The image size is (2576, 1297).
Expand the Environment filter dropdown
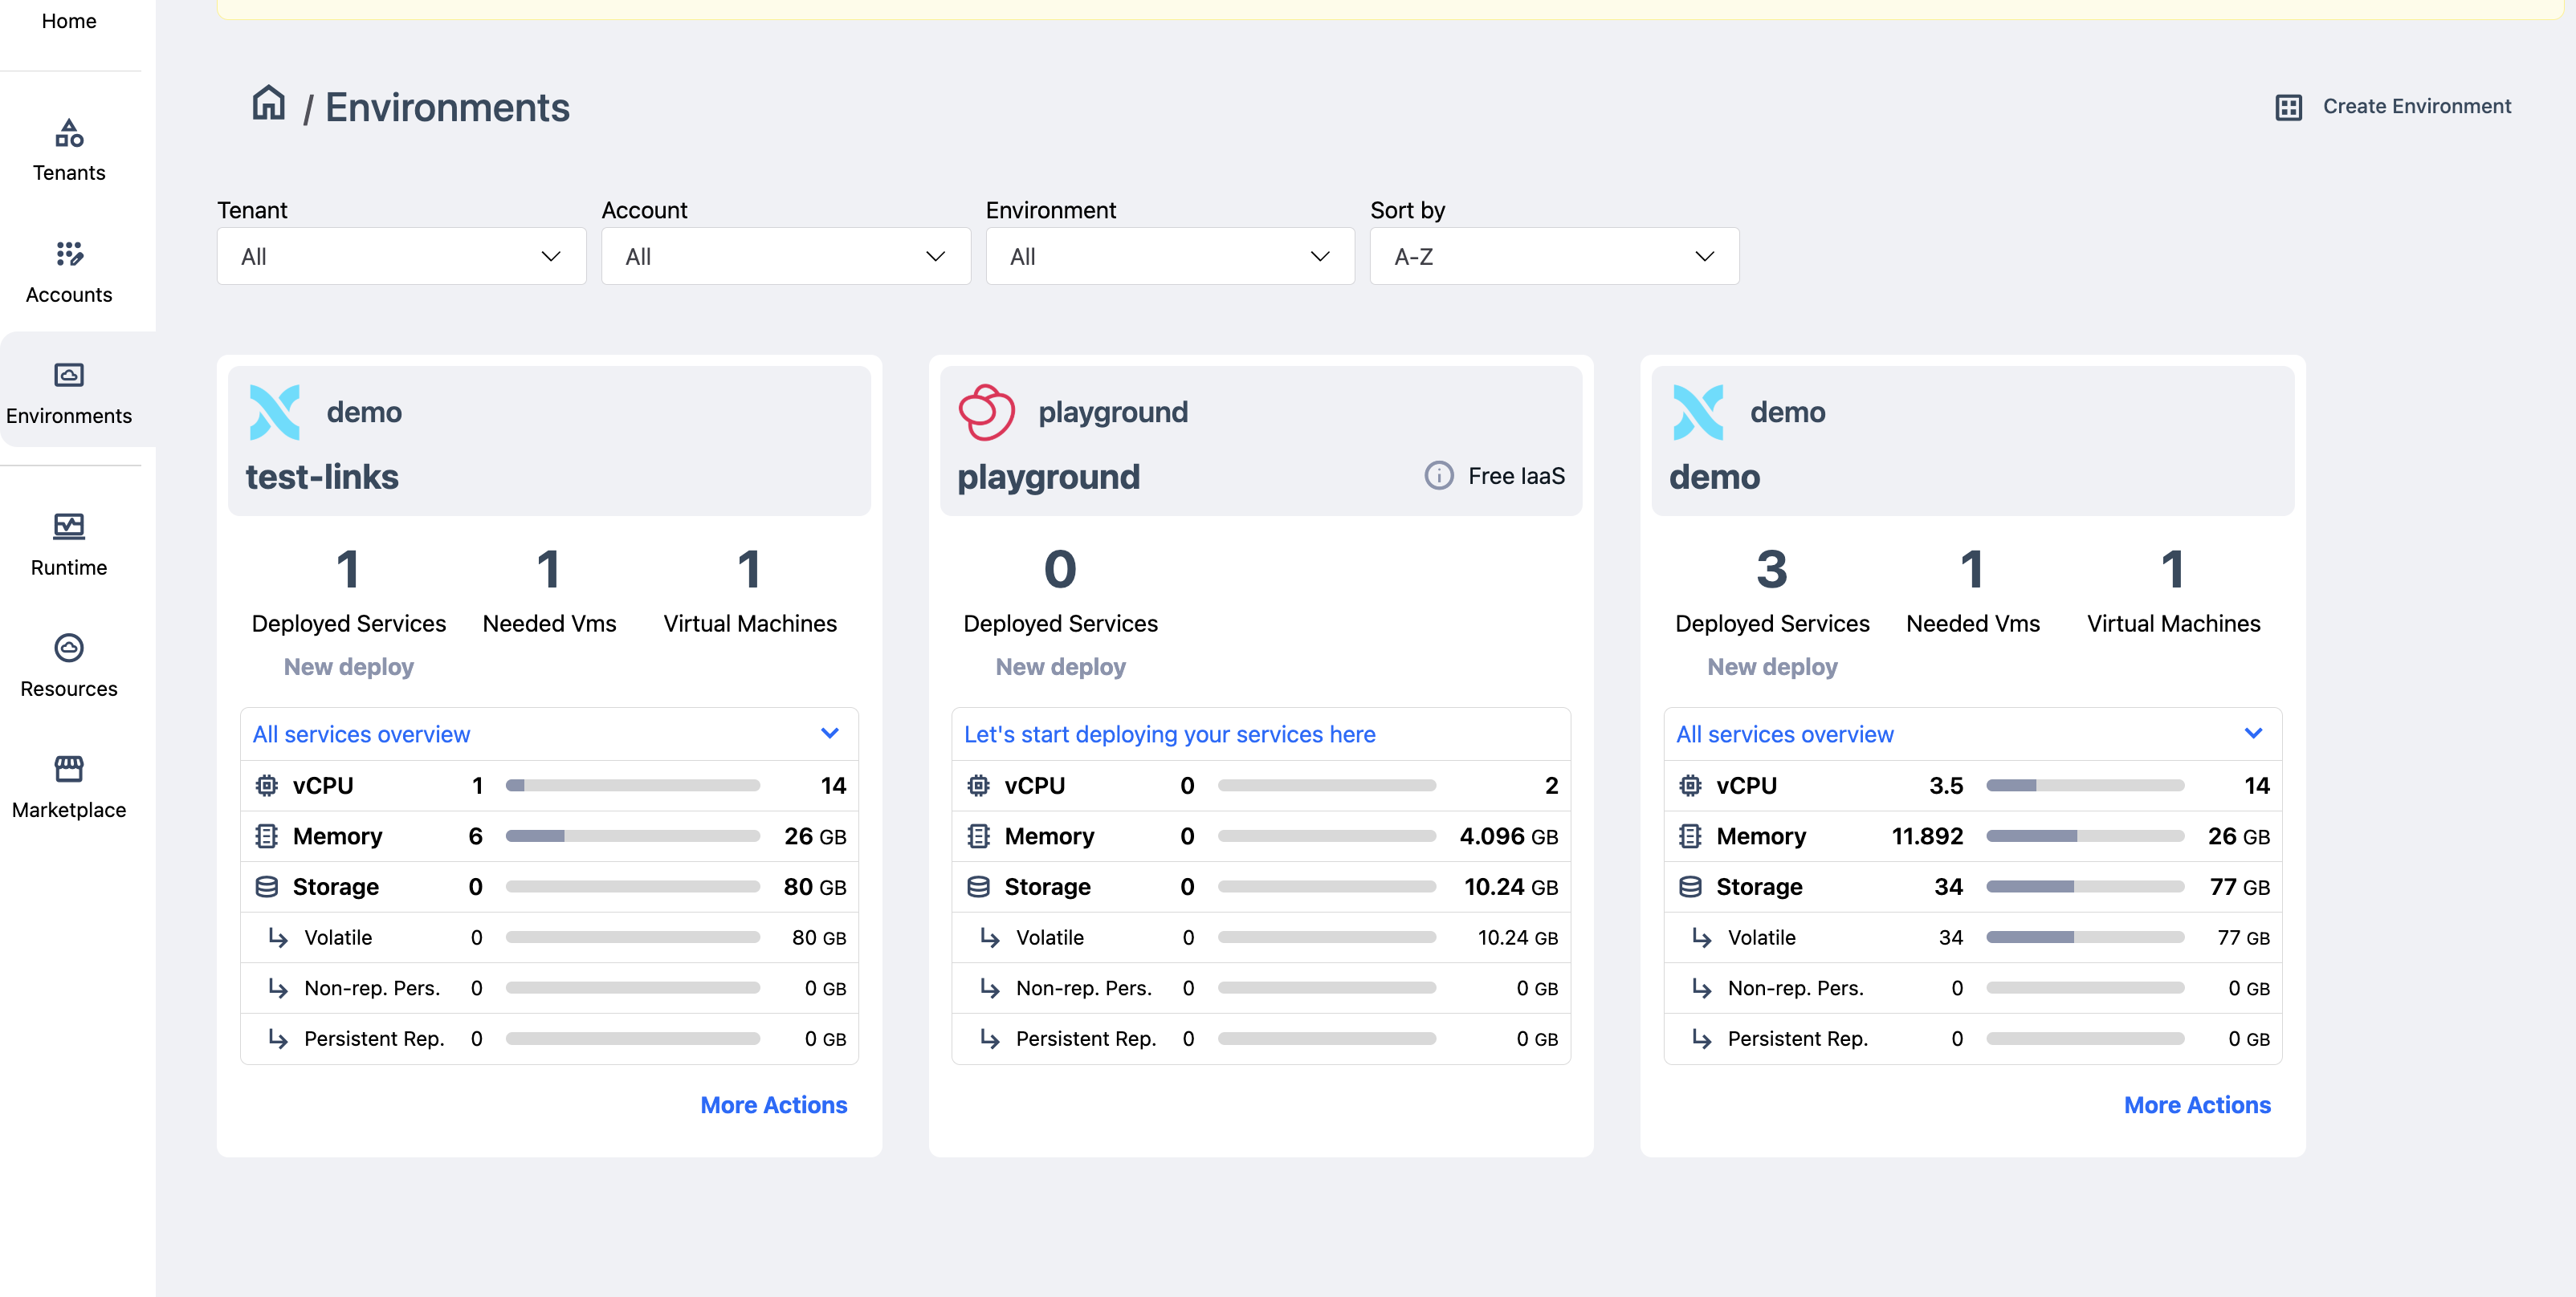1169,257
